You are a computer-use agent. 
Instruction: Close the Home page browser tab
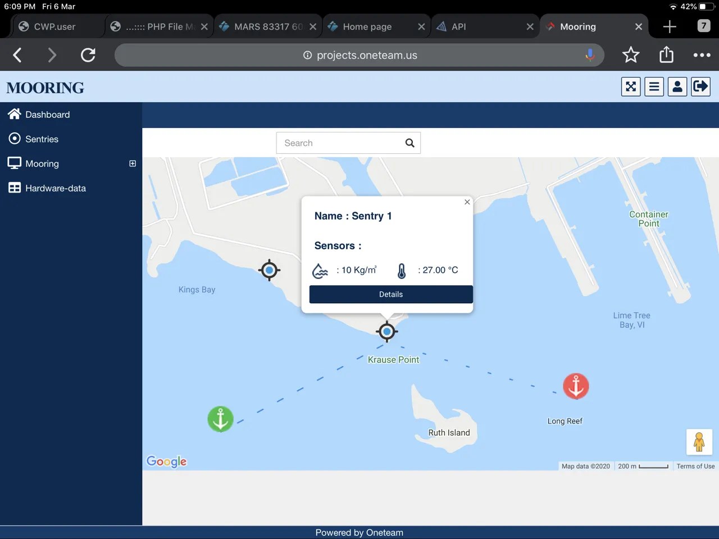click(x=421, y=26)
